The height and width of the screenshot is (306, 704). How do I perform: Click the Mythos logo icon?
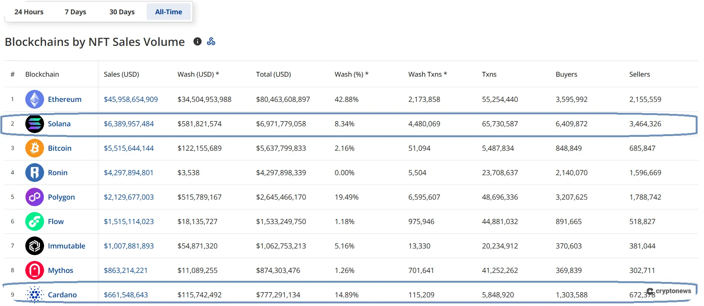point(34,271)
